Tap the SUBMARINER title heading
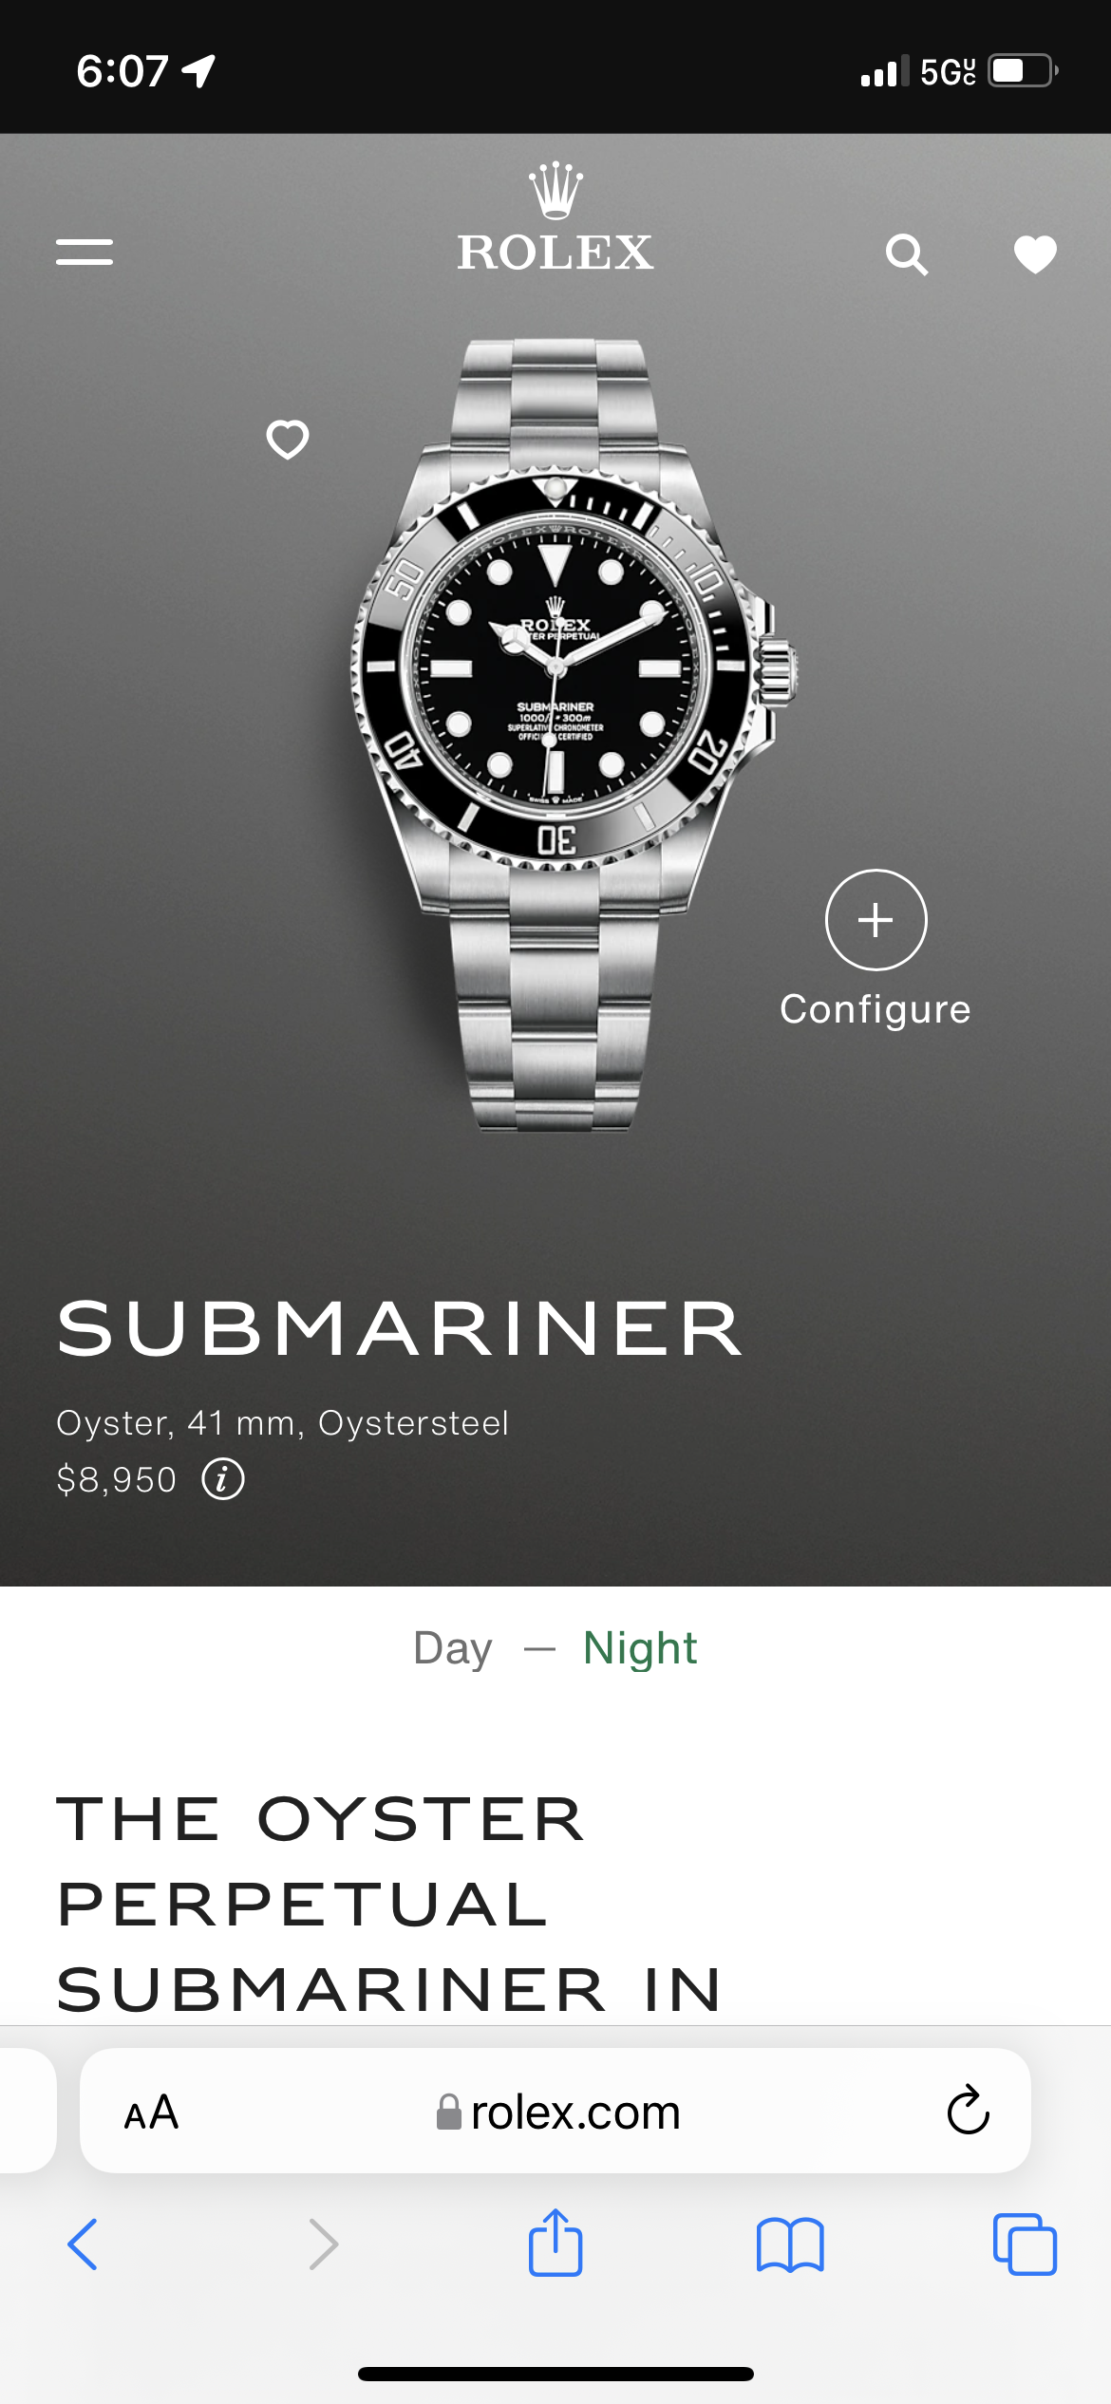1111x2404 pixels. (399, 1329)
